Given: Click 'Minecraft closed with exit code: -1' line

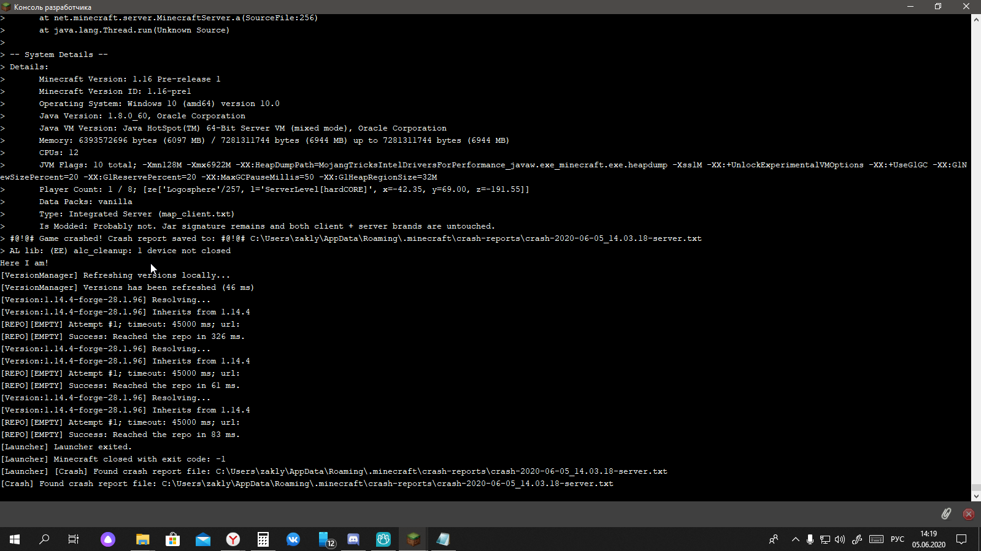Looking at the screenshot, I should coord(113,459).
